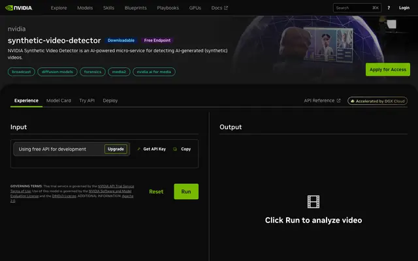Open NVIDIA API Trial Service Terms link

pos(116,186)
